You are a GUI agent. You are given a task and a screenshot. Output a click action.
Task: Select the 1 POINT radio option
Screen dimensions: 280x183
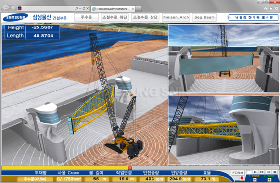point(255,180)
